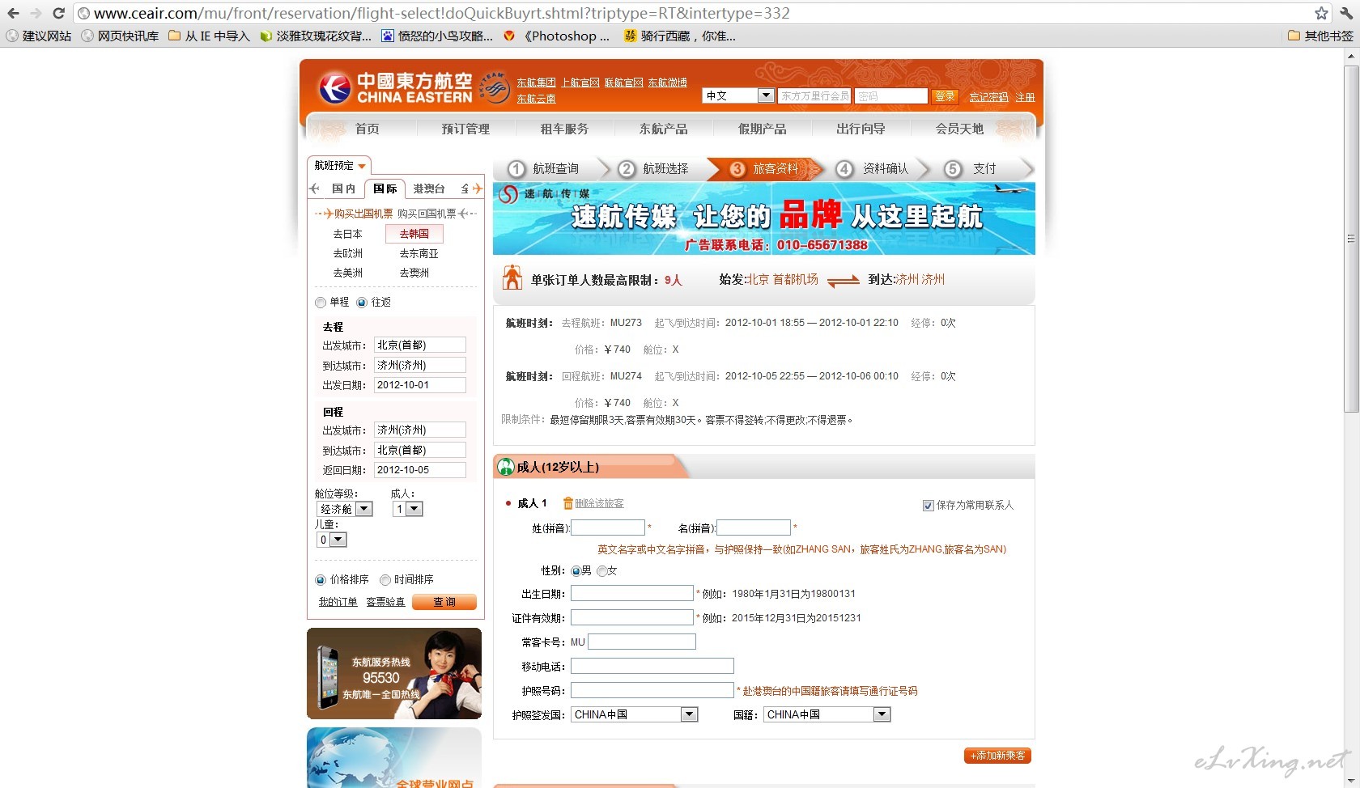Switch to the 港澳台 tab
Viewport: 1360px width, 788px height.
(429, 189)
